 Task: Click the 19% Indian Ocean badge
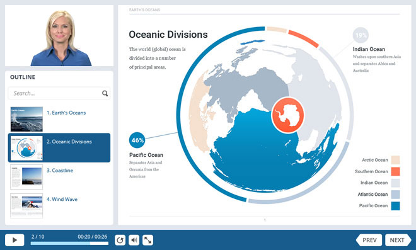pyautogui.click(x=361, y=35)
